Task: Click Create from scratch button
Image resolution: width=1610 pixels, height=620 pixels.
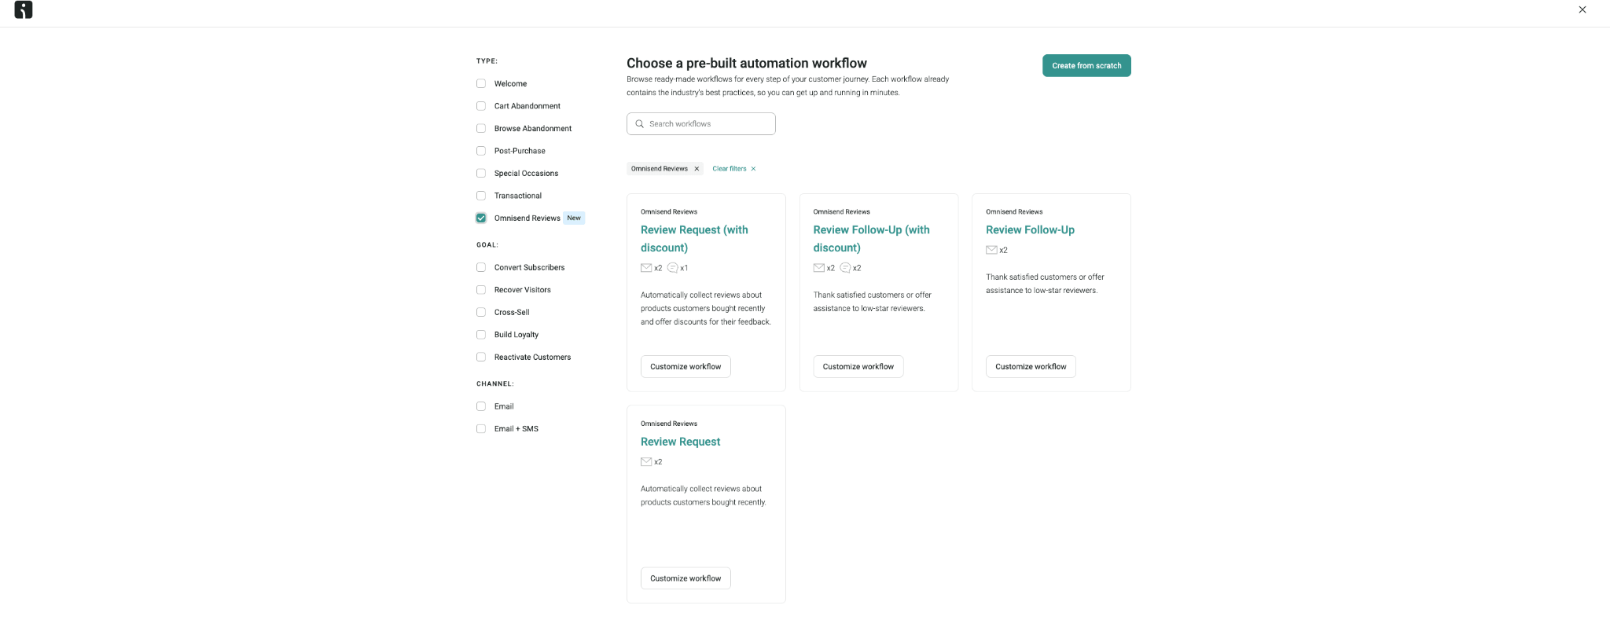Action: click(1086, 66)
